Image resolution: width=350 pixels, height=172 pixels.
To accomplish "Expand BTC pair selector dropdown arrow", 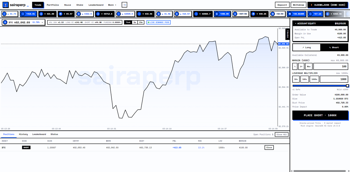I will pos(42,22).
